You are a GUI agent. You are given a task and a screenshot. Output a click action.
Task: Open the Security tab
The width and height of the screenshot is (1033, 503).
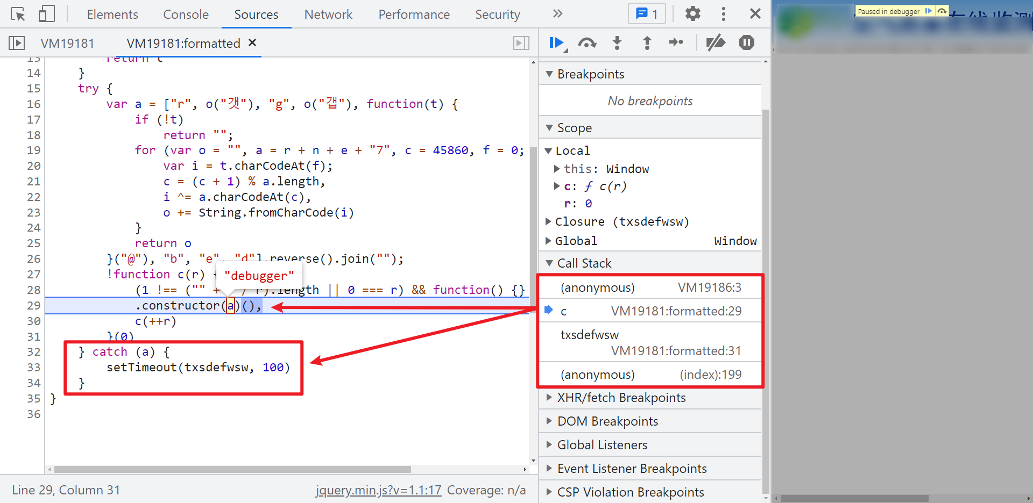coord(497,15)
